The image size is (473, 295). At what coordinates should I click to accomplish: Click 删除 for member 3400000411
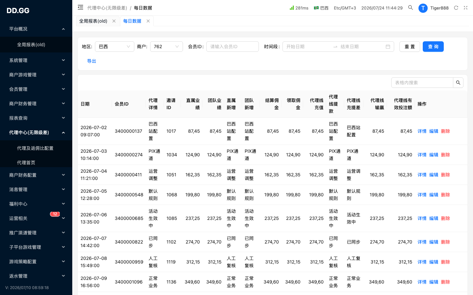click(x=445, y=175)
